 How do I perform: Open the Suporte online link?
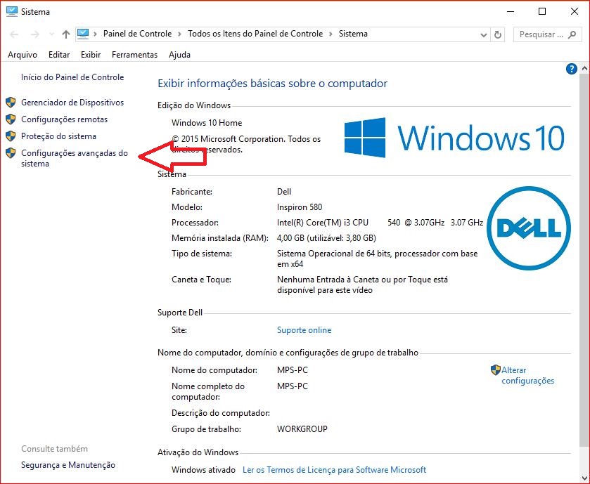coord(304,329)
